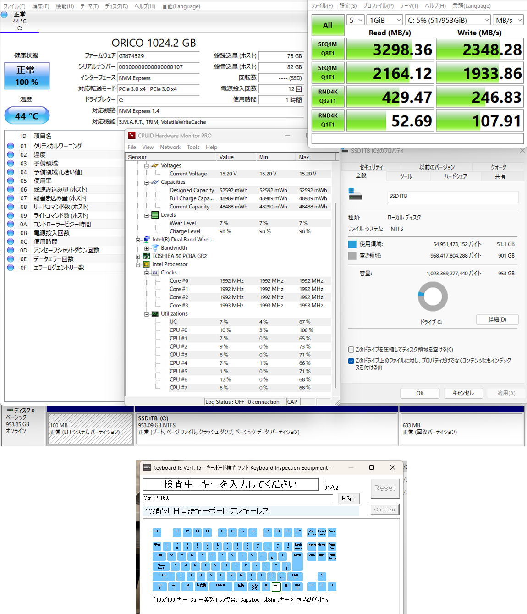Click the HiSpd button
This screenshot has width=527, height=614.
click(x=349, y=499)
